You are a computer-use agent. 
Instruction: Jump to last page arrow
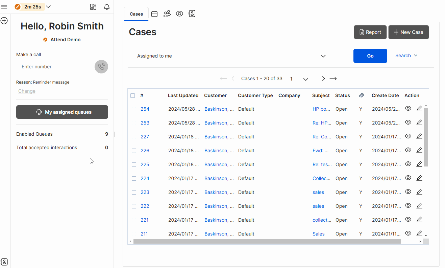click(x=333, y=79)
